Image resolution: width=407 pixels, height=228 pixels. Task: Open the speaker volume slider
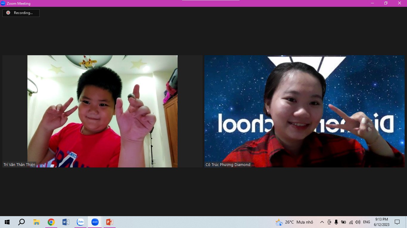(358, 222)
